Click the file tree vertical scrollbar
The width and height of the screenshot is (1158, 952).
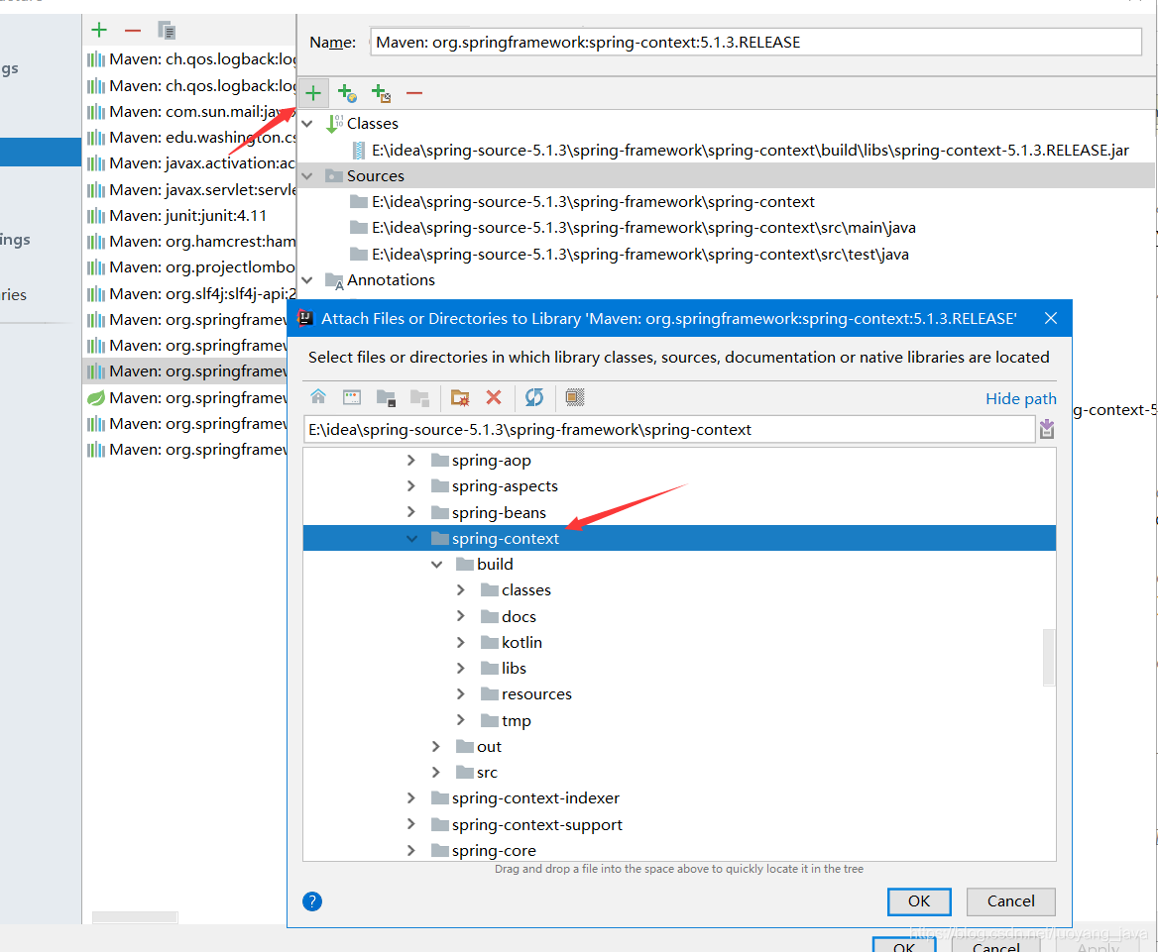[x=1048, y=657]
